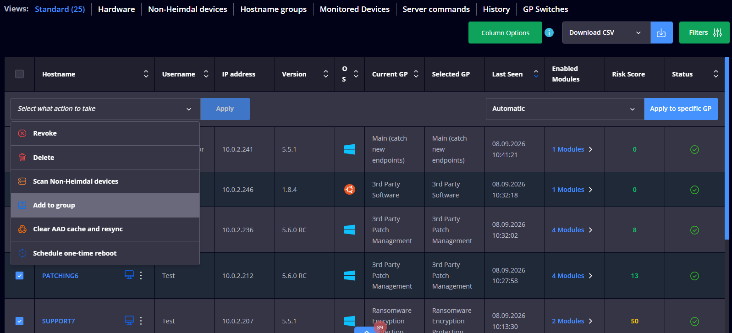Select Revoke from the action menu
The image size is (732, 333).
pyautogui.click(x=105, y=133)
